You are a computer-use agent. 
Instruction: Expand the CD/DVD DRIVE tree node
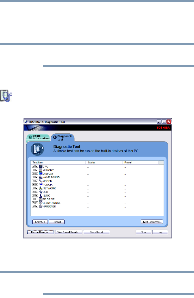(33, 203)
